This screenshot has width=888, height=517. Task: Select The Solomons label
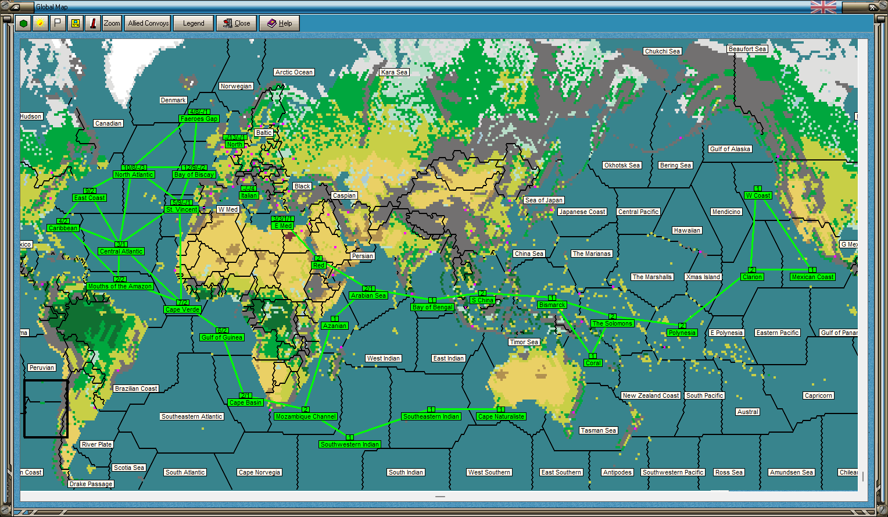(612, 323)
